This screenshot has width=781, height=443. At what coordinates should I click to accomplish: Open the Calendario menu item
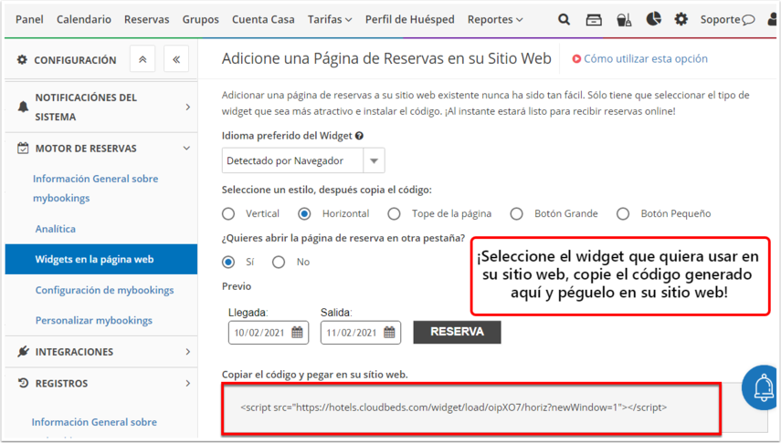(84, 19)
